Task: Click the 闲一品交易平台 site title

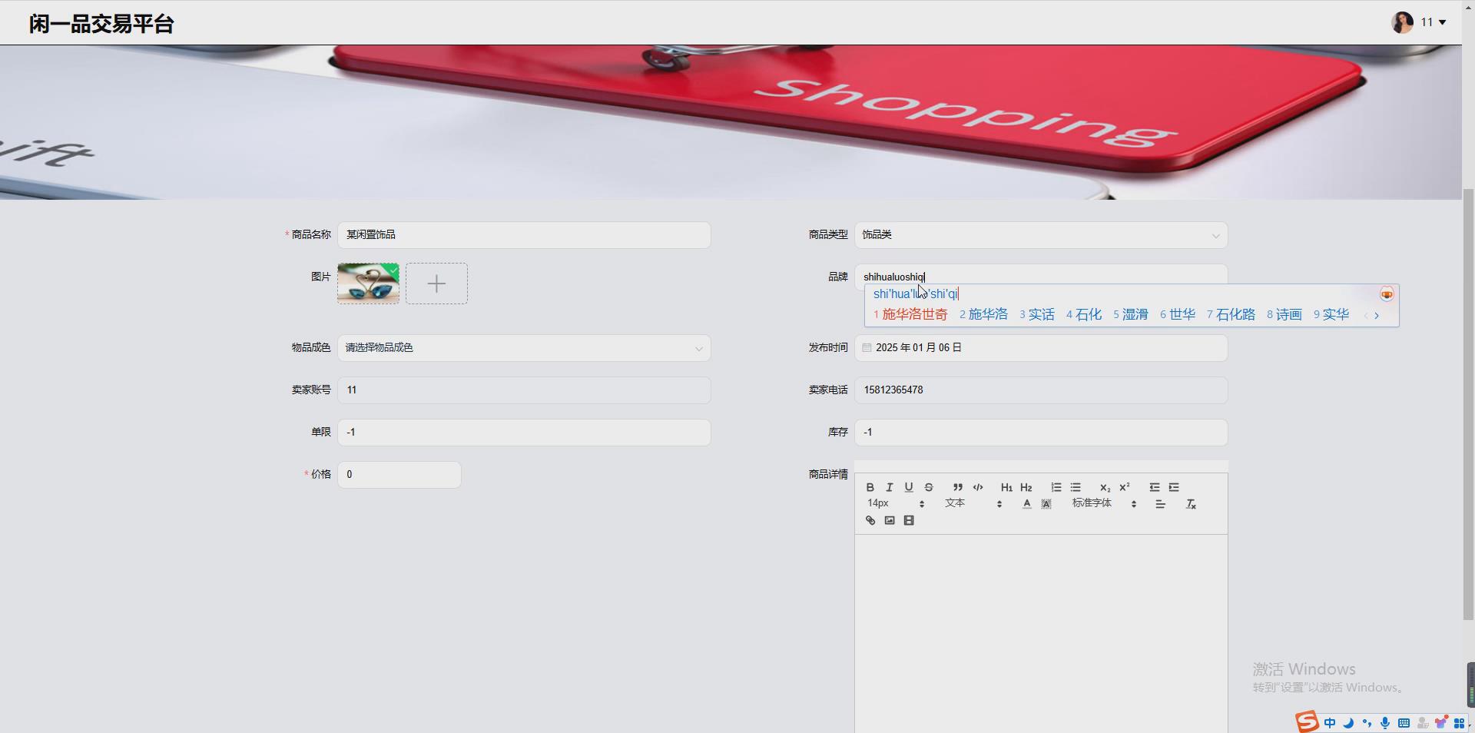Action: pos(101,24)
